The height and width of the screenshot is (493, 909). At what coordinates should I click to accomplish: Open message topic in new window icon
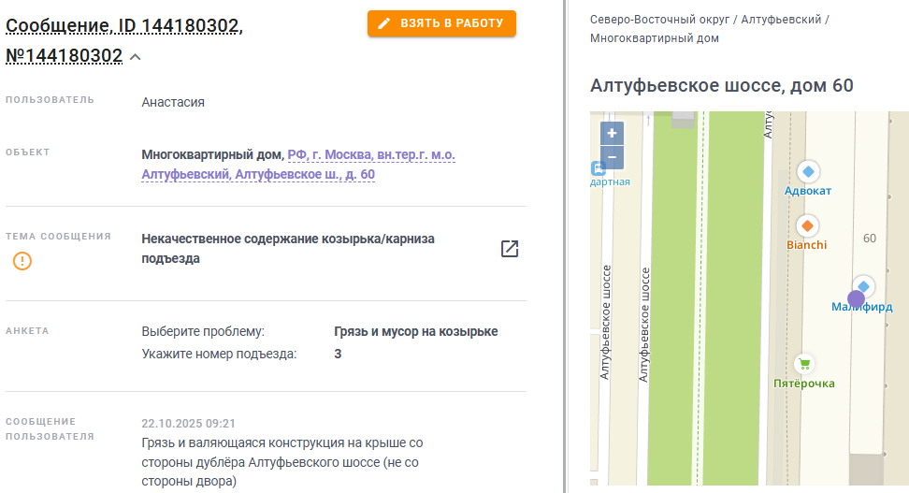pos(509,249)
